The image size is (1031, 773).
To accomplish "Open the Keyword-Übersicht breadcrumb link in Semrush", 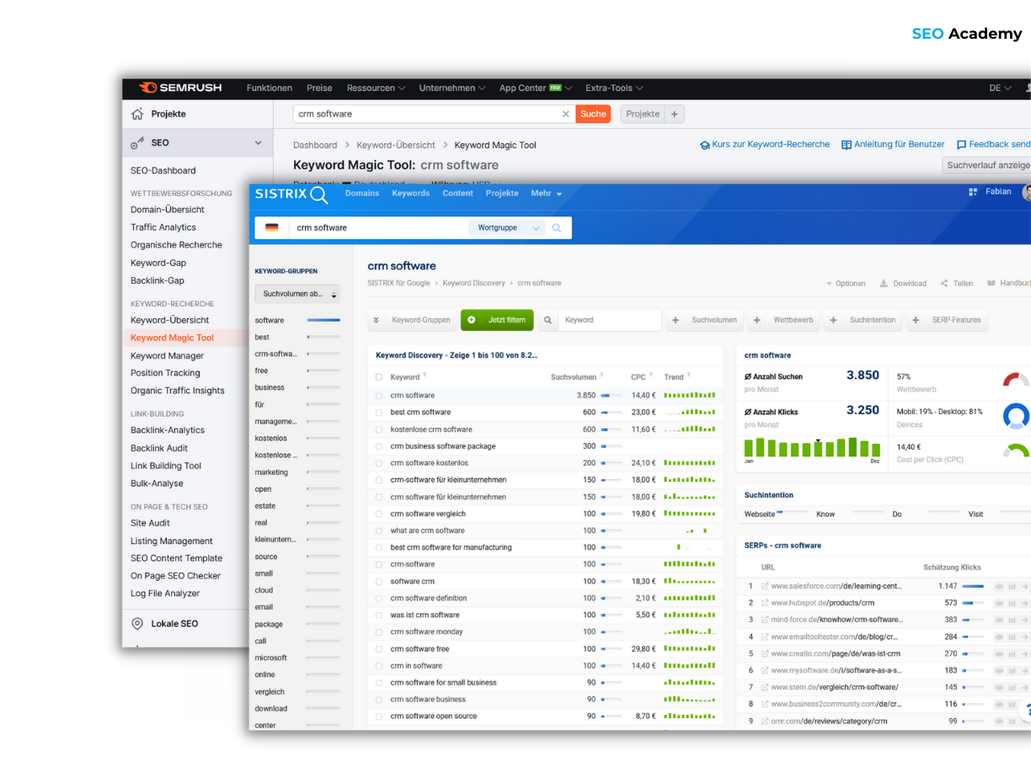I will tap(397, 146).
